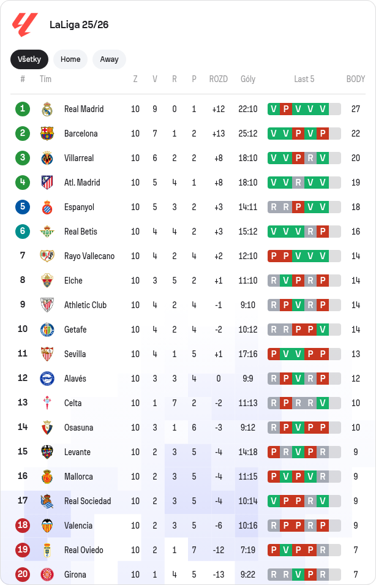Click the Barcelona club crest
The height and width of the screenshot is (585, 376).
[47, 134]
